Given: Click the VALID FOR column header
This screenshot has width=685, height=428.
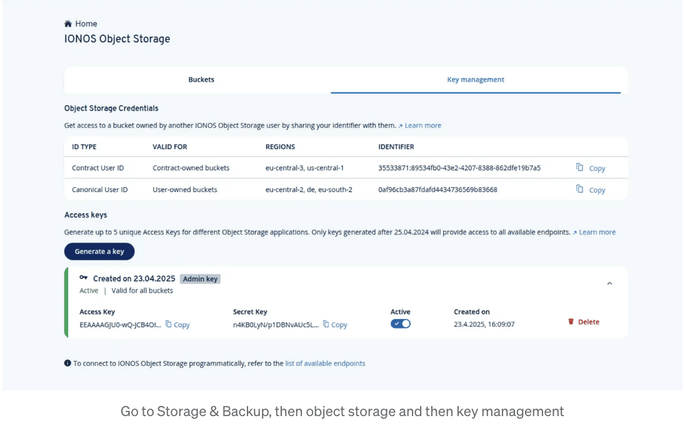Looking at the screenshot, I should [169, 147].
